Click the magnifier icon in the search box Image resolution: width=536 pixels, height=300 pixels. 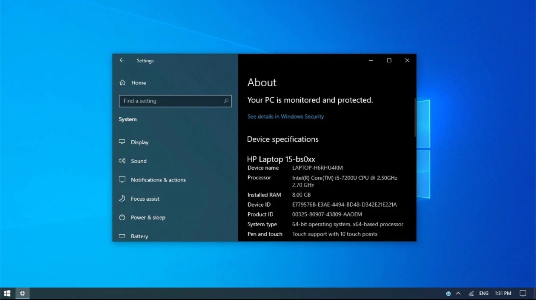[226, 101]
